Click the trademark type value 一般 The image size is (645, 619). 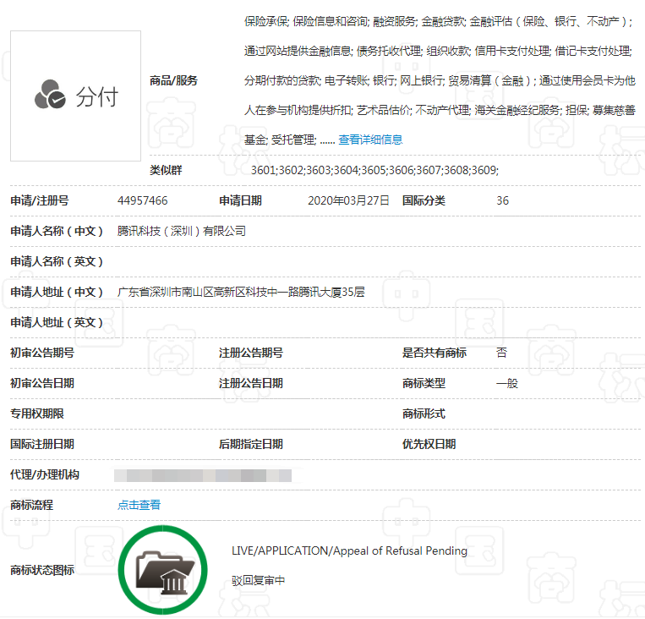coord(507,384)
